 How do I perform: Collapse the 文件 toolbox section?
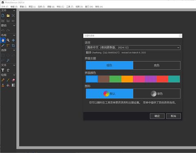14,11
